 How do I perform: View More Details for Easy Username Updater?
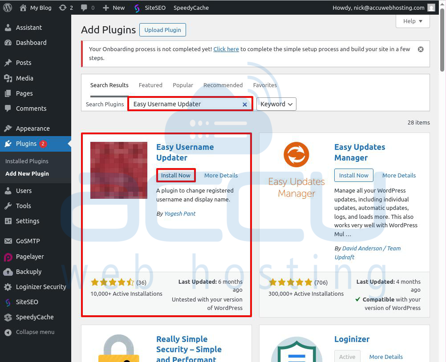pyautogui.click(x=221, y=175)
